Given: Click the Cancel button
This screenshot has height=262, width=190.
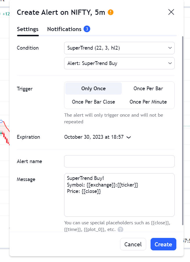Looking at the screenshot, I should pos(133,244).
